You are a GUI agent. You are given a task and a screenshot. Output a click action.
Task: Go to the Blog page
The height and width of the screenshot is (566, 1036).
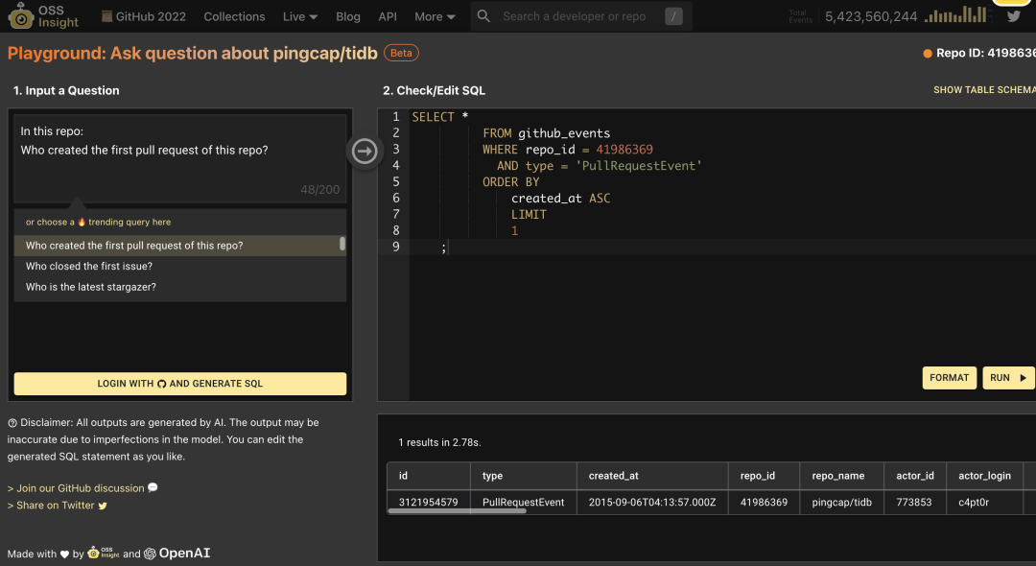347,16
